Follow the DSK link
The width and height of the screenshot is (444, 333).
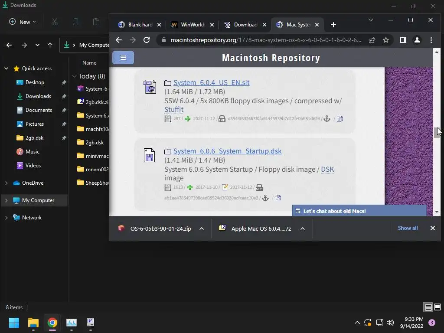coord(327,170)
